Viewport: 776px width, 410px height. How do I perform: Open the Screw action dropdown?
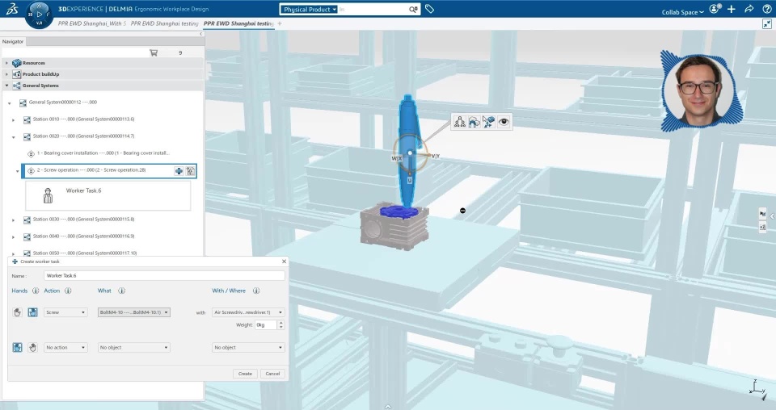pyautogui.click(x=65, y=312)
